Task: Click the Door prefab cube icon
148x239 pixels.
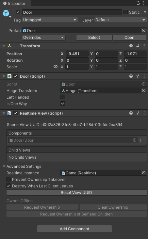Action: tap(6, 13)
